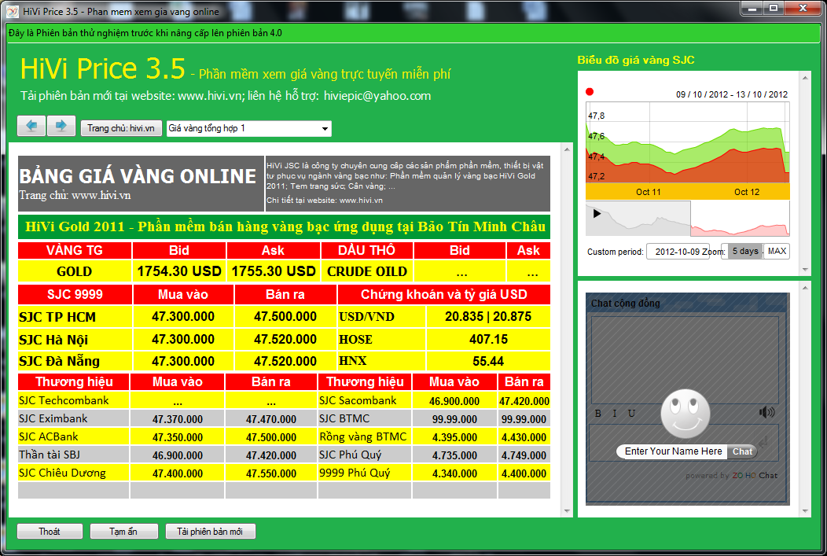Toggle underline formatting in chat
Image resolution: width=827 pixels, height=556 pixels.
(x=631, y=414)
